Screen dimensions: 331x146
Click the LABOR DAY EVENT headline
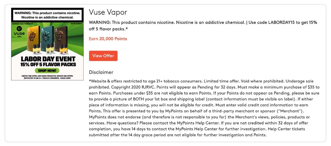coord(47,59)
